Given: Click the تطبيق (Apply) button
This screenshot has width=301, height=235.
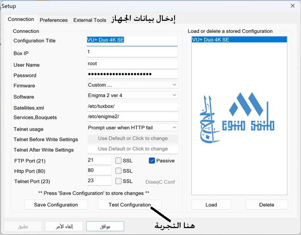Looking at the screenshot, I should (x=23, y=226).
